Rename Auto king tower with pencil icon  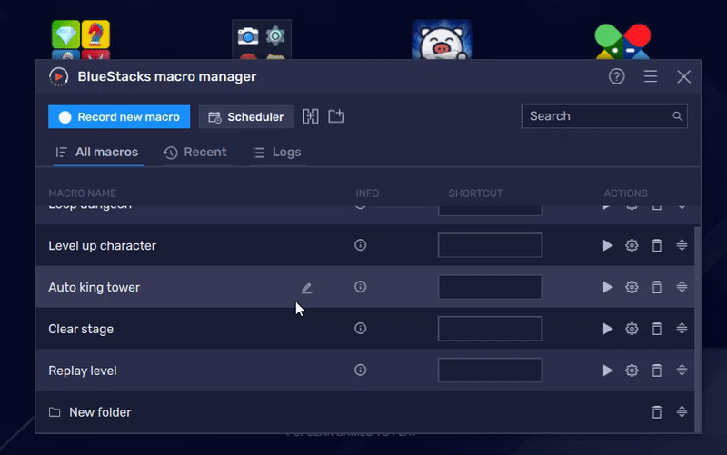pyautogui.click(x=306, y=288)
